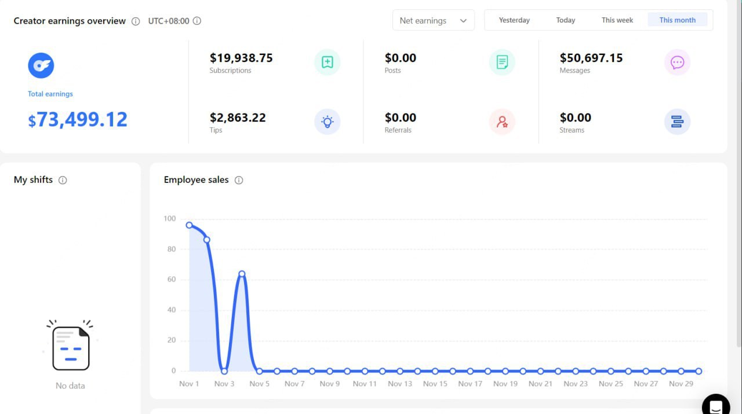
Task: Click the Employee sales info icon
Action: coord(239,180)
